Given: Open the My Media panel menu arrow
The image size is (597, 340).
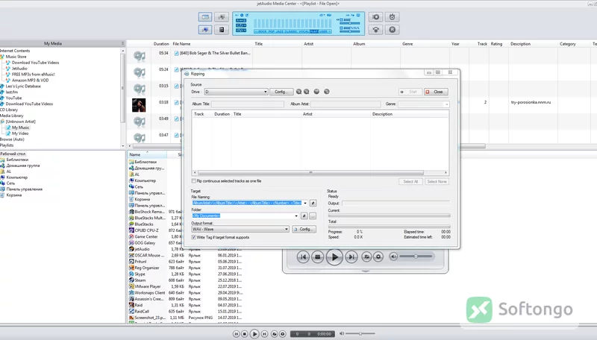Looking at the screenshot, I should pyautogui.click(x=122, y=43).
